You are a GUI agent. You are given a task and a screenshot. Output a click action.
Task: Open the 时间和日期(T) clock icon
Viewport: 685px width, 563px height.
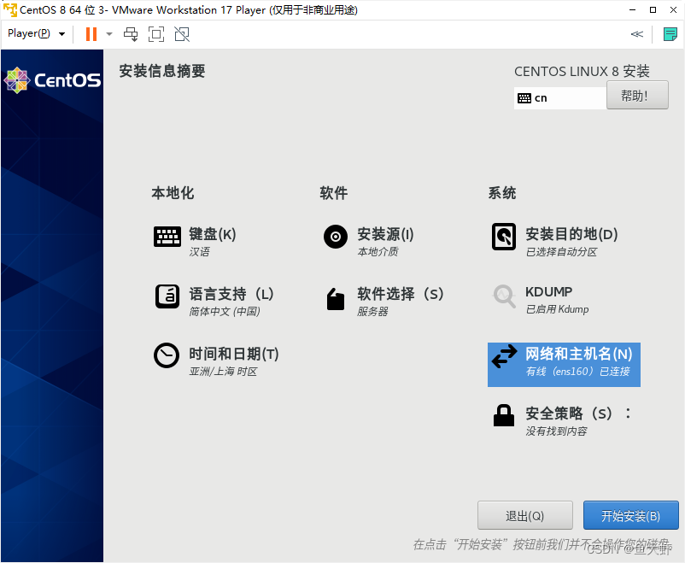click(167, 355)
